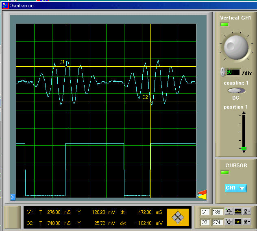257x231 pixels.
Task: Click the CURSOR panel label
Action: point(236,165)
